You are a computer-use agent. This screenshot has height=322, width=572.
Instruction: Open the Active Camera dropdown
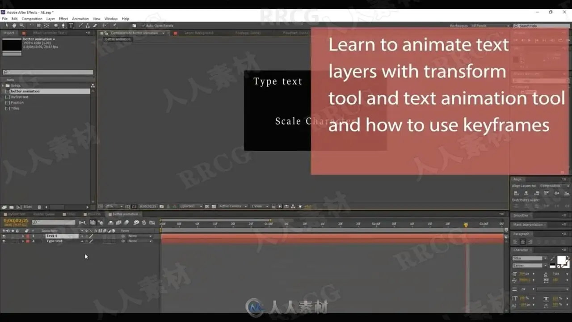point(233,207)
